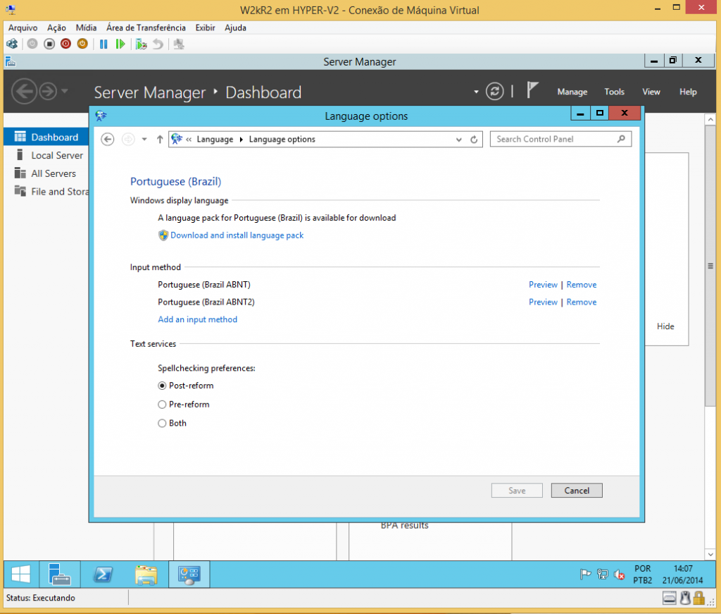Click Download and install language pack
Screen dimensions: 721x614
point(237,235)
